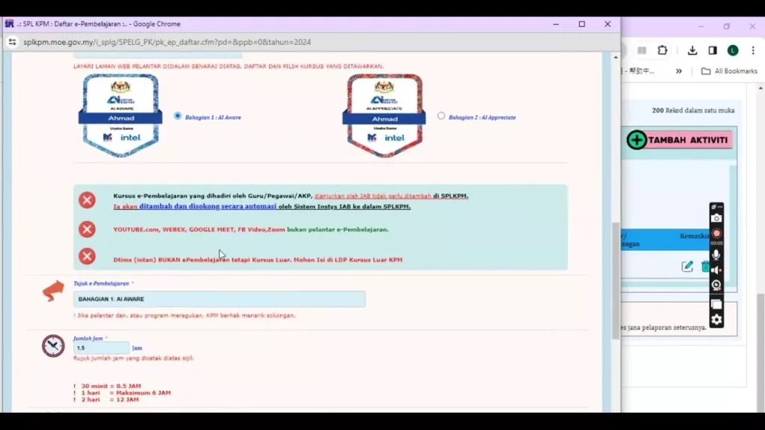This screenshot has width=765, height=430.
Task: Start recording with the red record button
Action: (x=716, y=234)
